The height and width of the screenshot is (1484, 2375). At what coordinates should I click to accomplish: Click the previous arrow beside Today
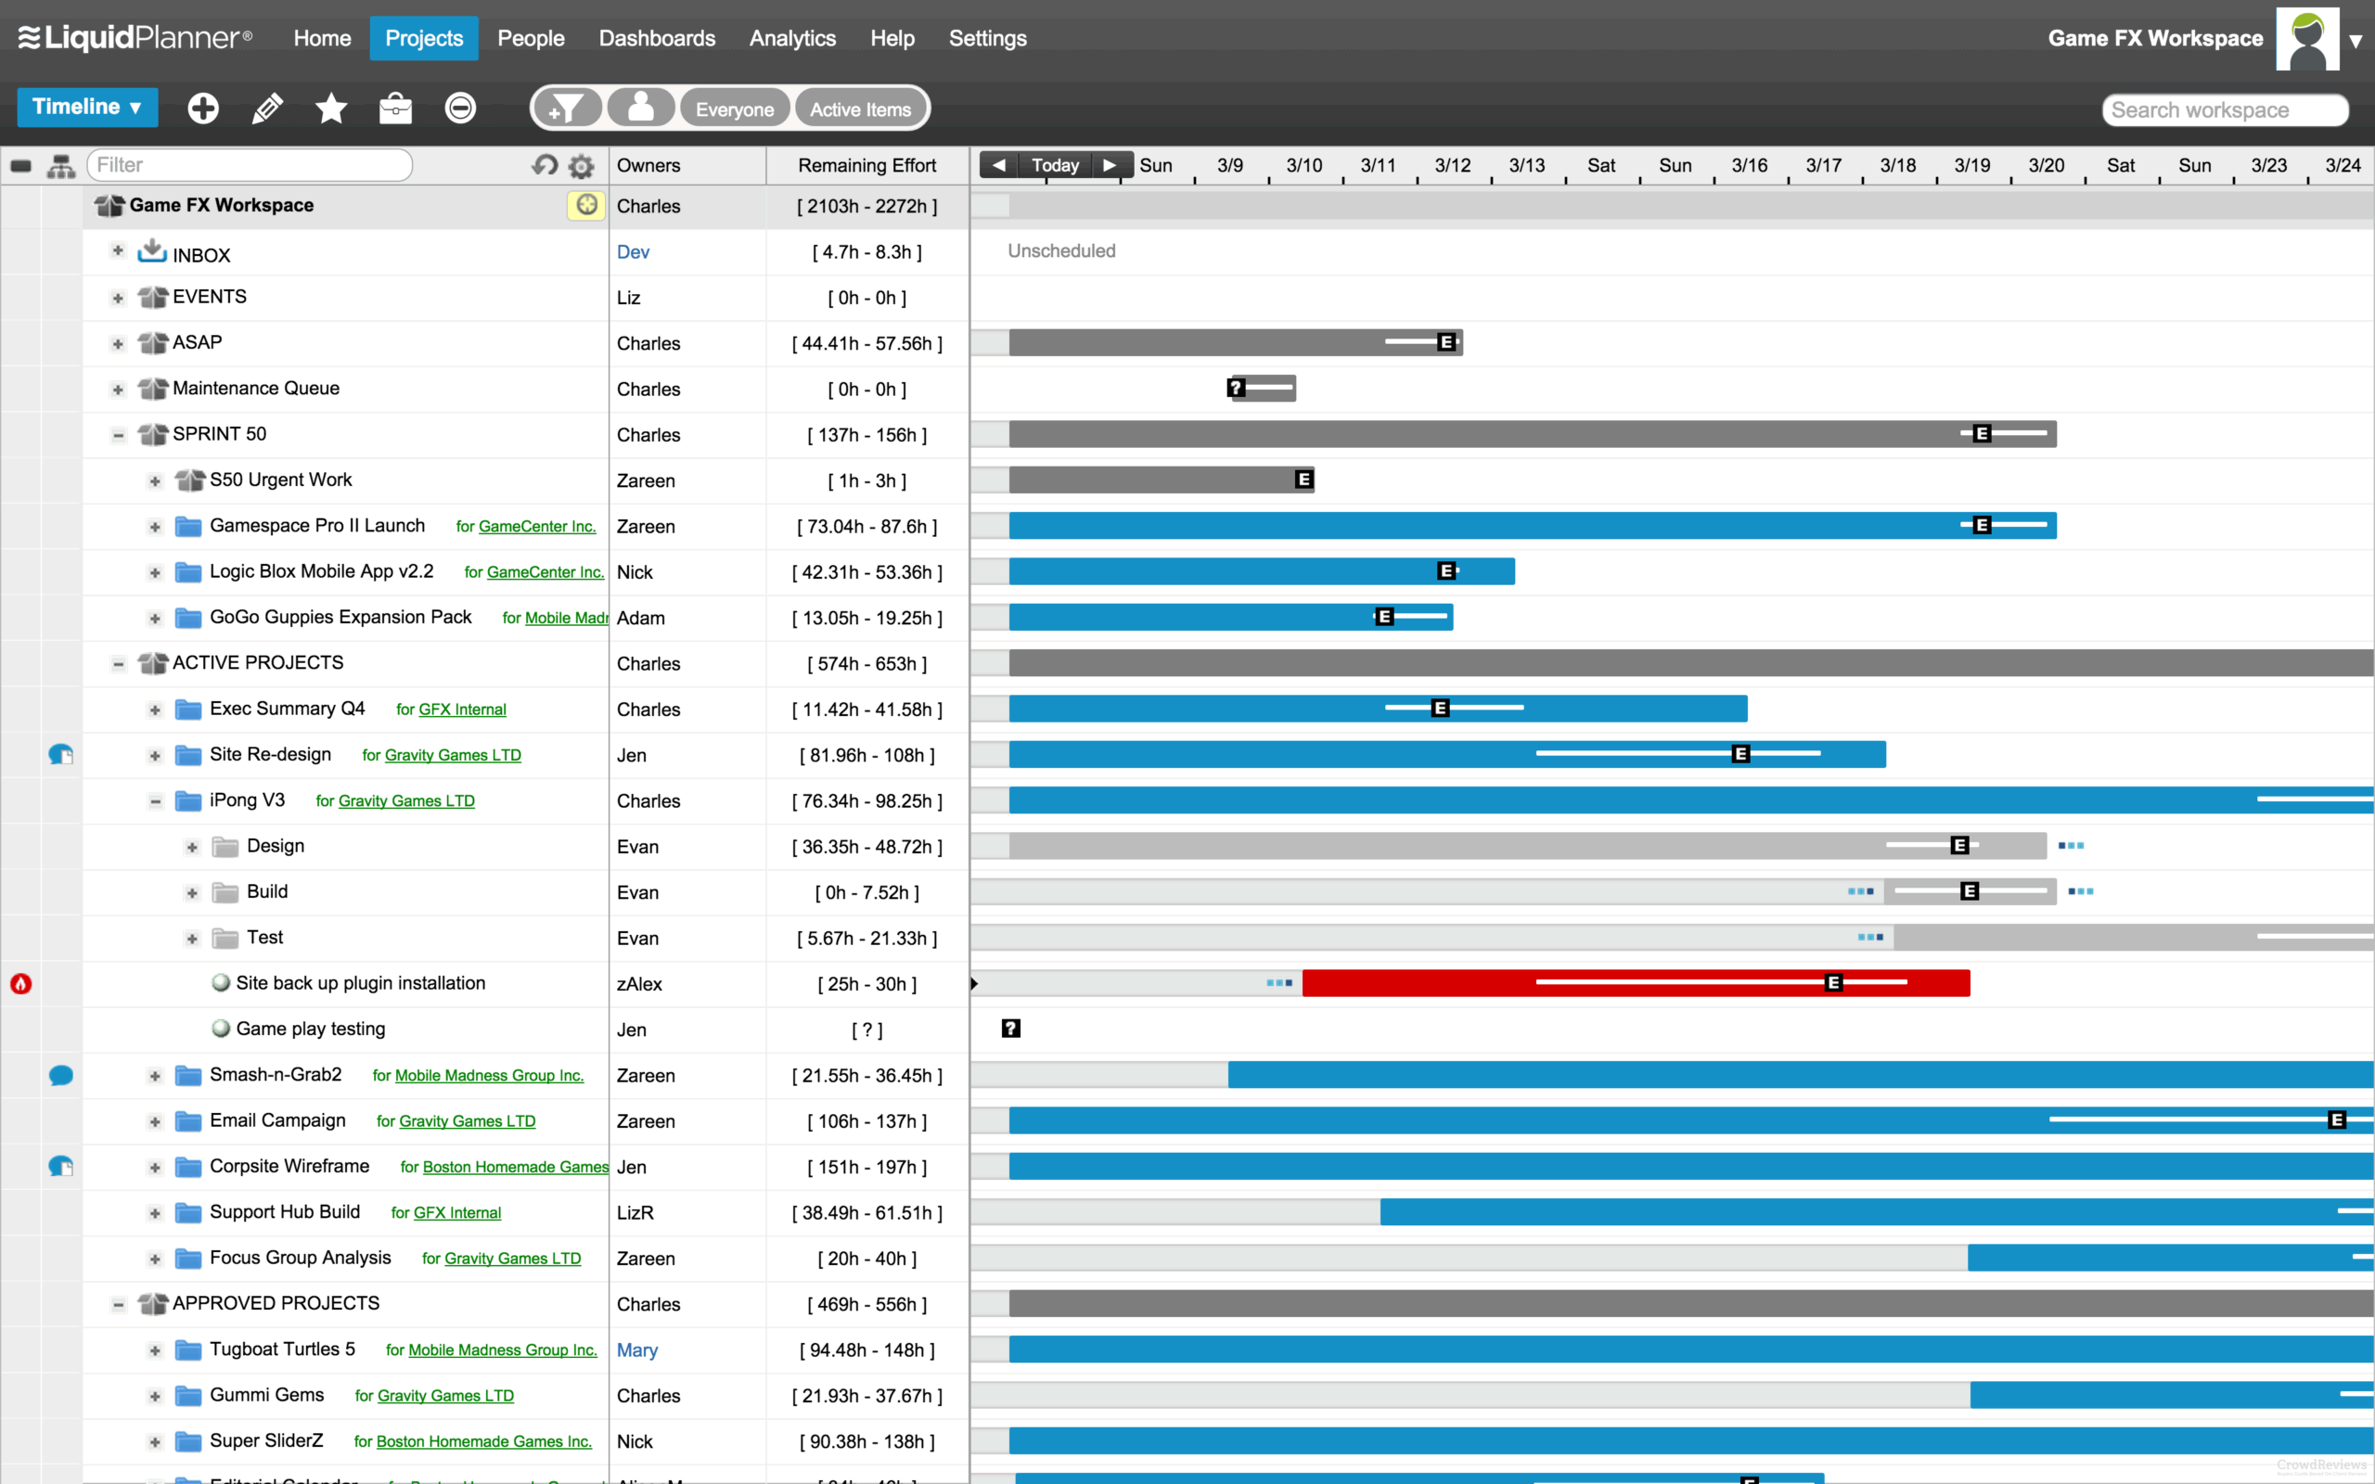[x=999, y=165]
